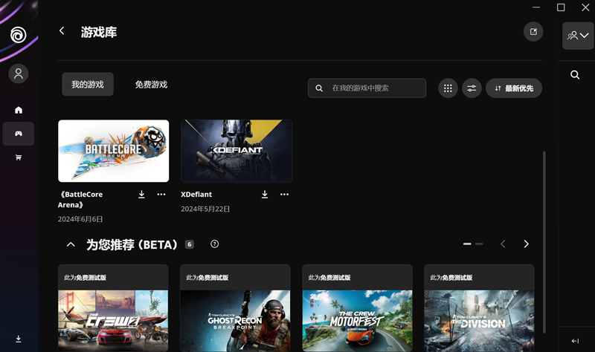
Task: Open the 最新优先 sort dropdown
Action: click(x=514, y=88)
